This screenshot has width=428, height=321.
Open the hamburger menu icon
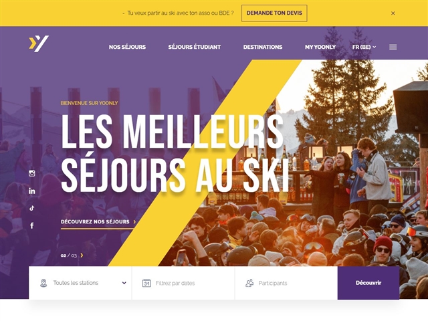(x=393, y=47)
